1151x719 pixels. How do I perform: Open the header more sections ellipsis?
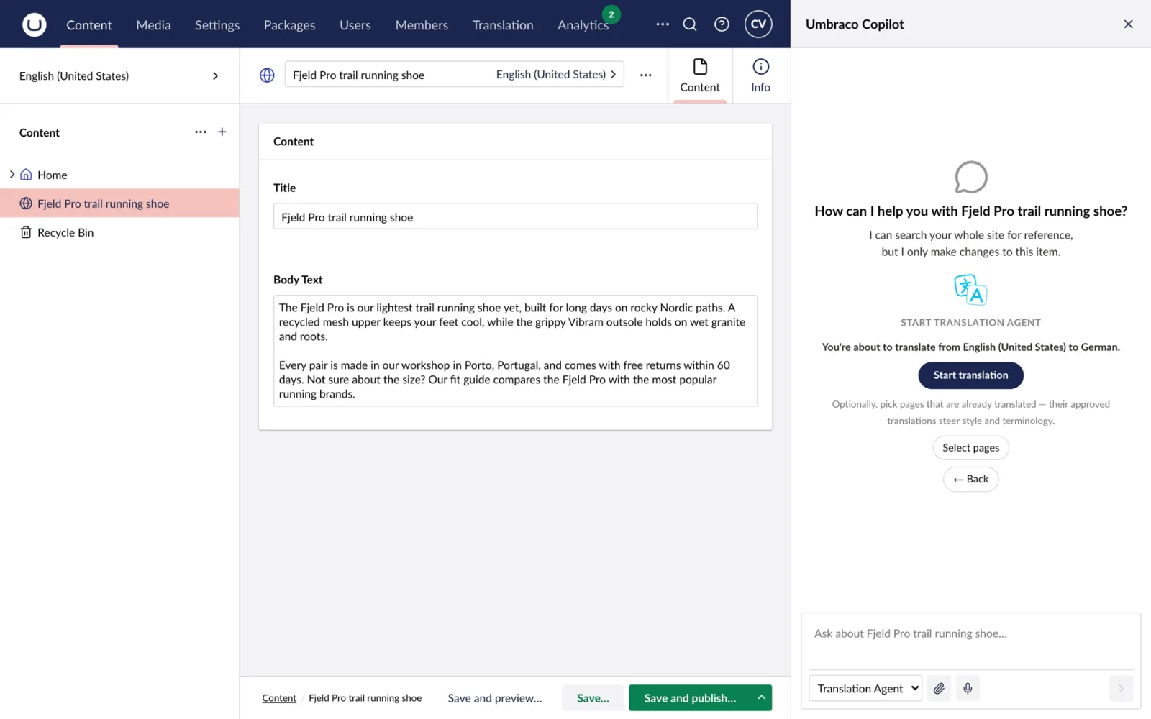[663, 24]
